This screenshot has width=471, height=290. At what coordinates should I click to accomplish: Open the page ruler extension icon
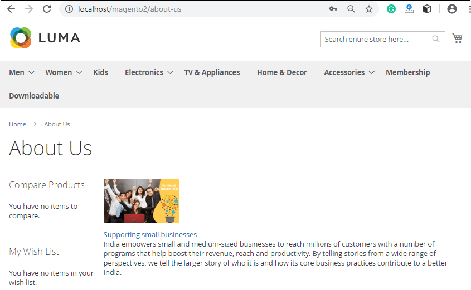(x=409, y=9)
